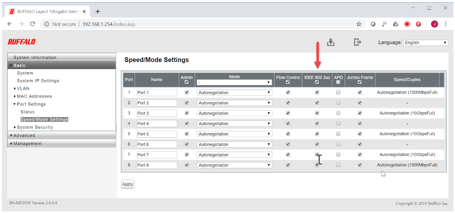Image resolution: width=455 pixels, height=213 pixels.
Task: Toggle APD checkbox for Port 1
Action: click(338, 93)
